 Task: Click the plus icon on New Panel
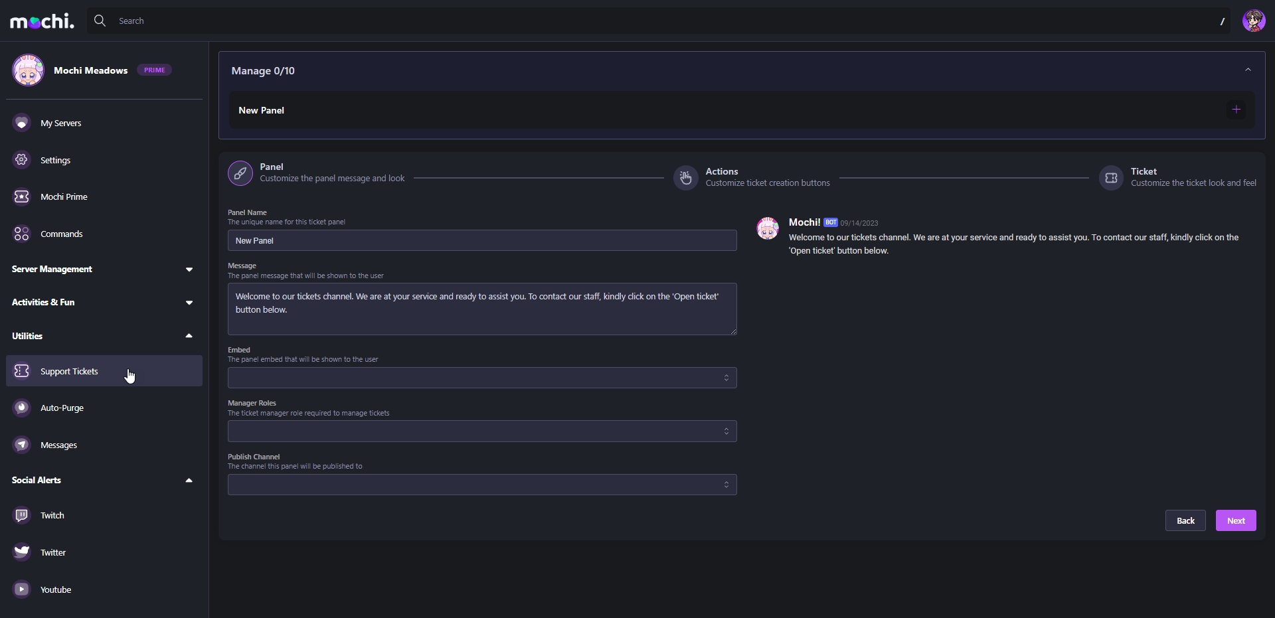tap(1236, 110)
